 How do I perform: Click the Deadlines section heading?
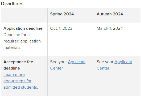pos(12,4)
